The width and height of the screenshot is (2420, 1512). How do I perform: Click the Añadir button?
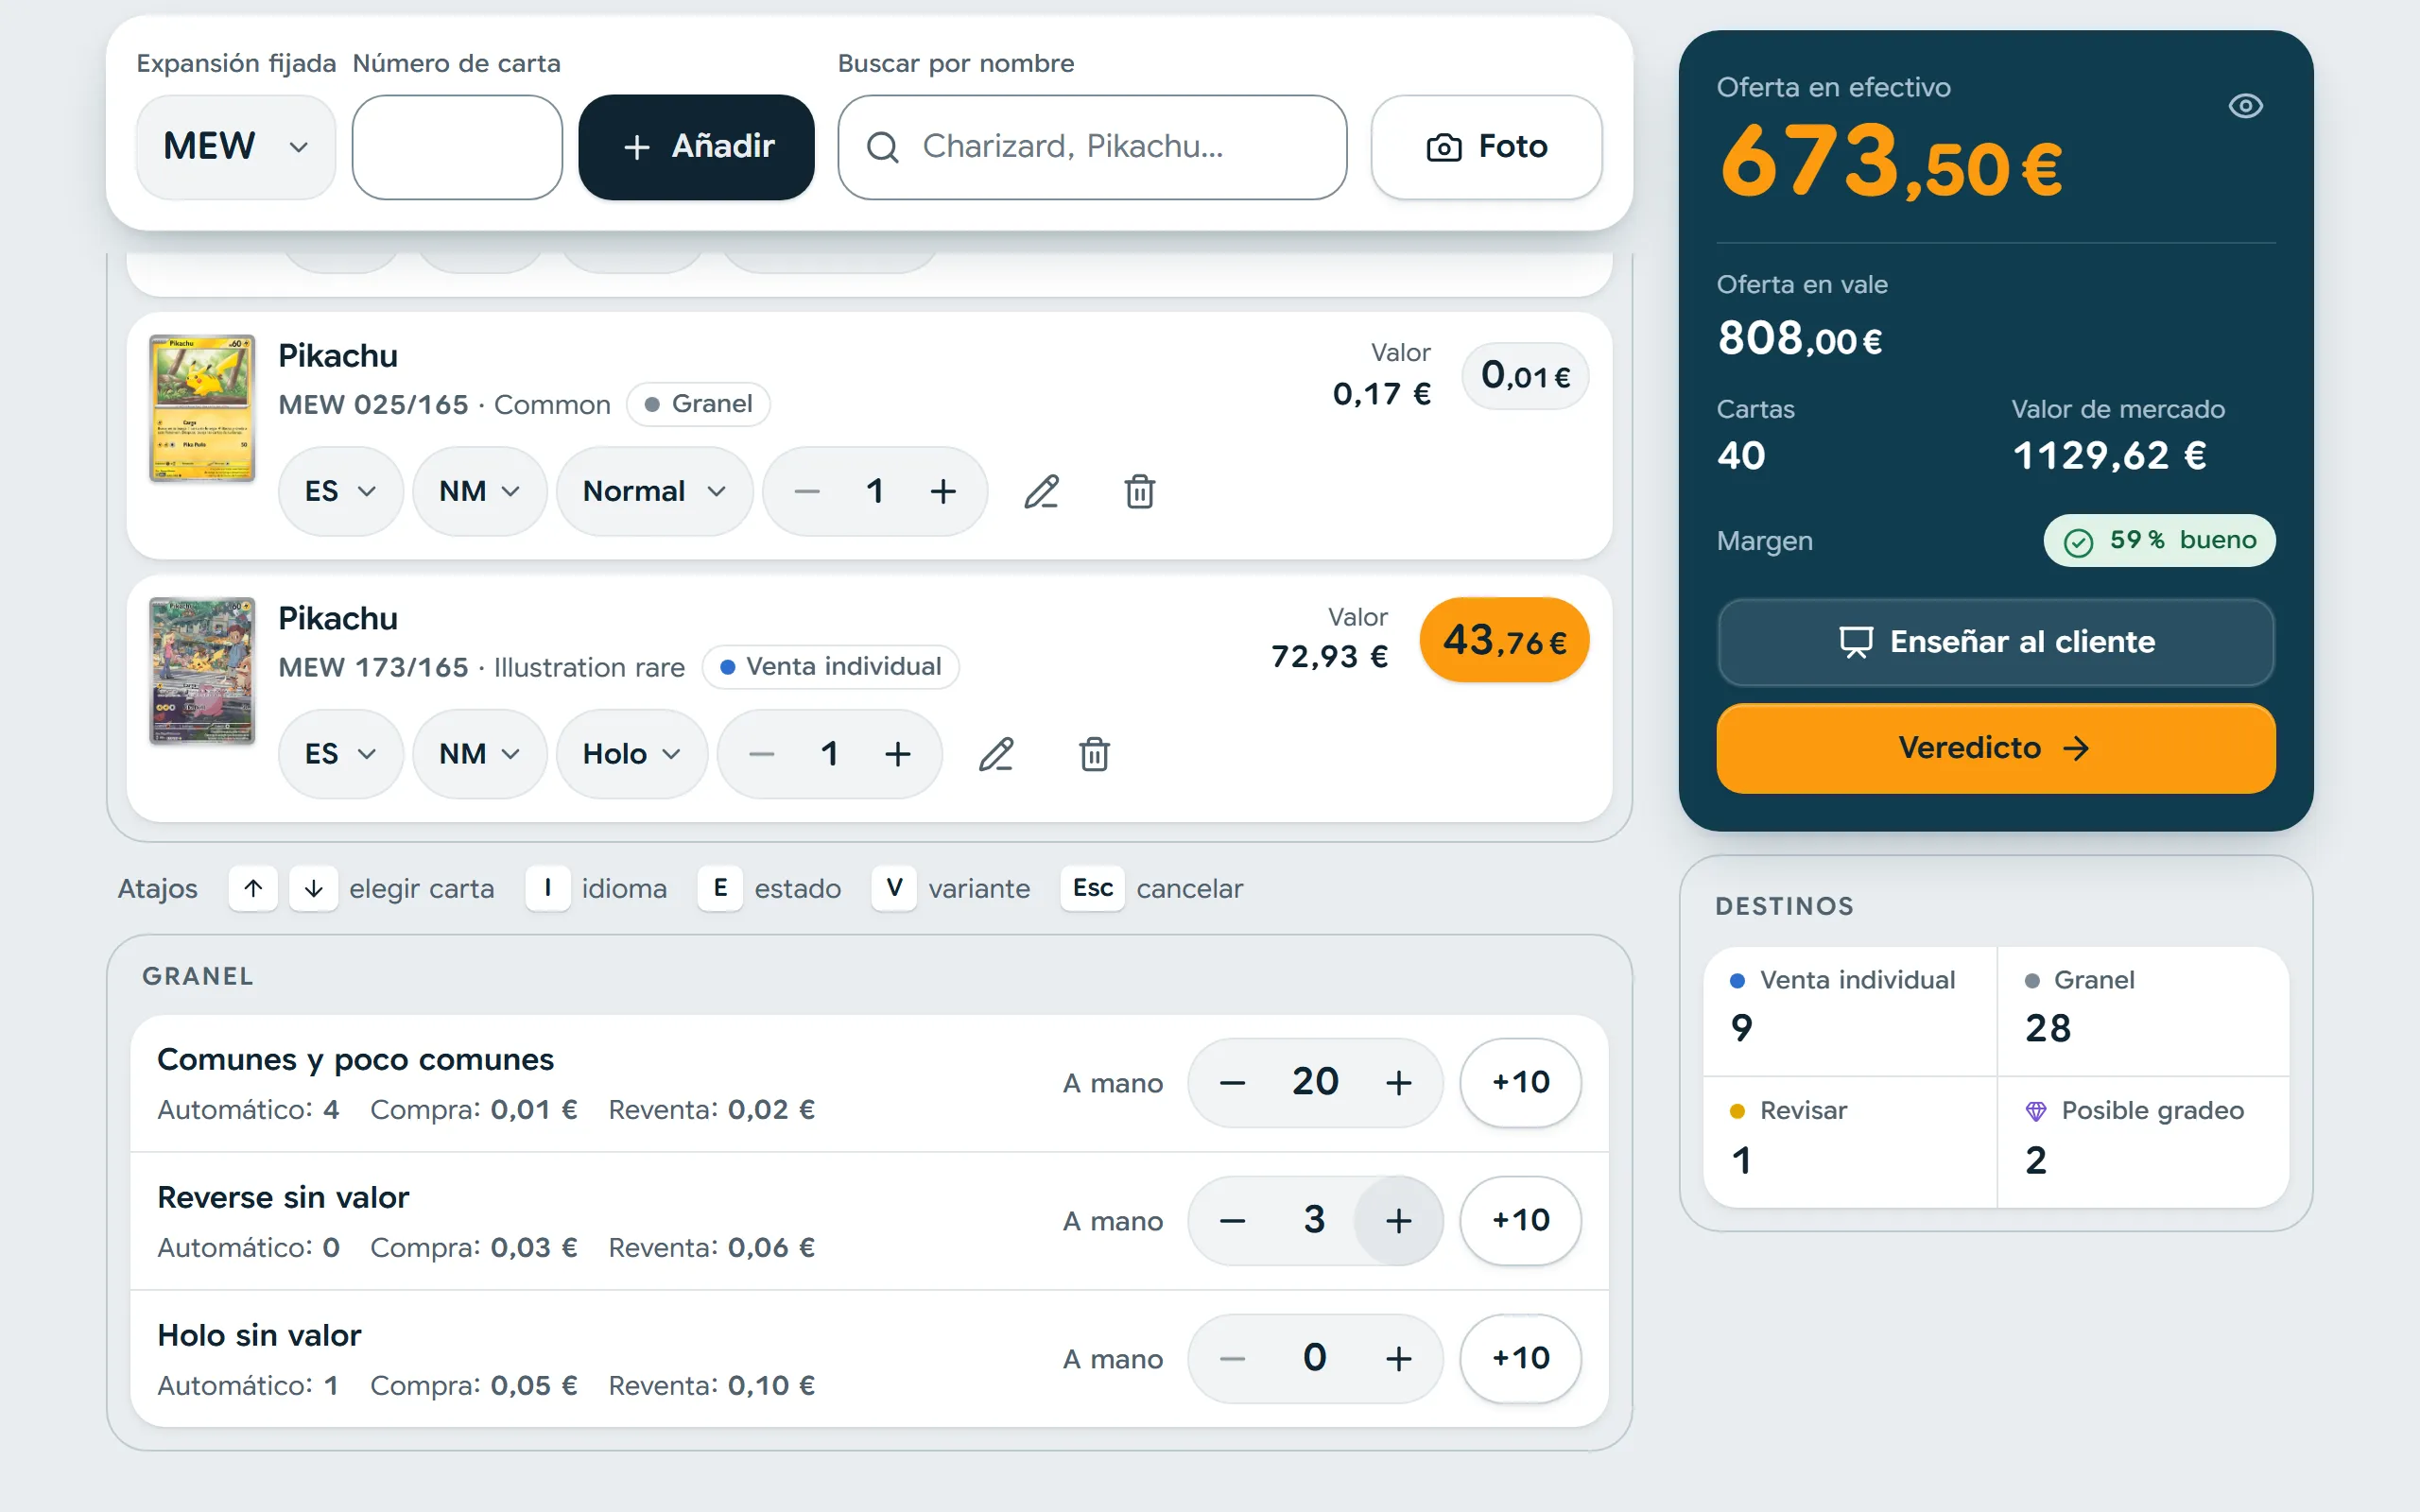pos(696,147)
